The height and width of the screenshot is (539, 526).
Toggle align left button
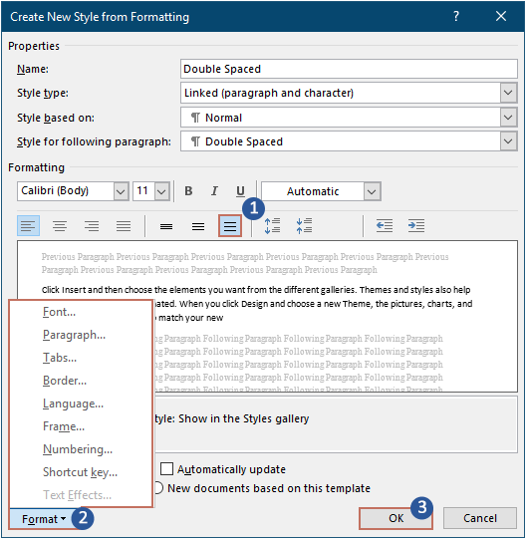click(28, 226)
